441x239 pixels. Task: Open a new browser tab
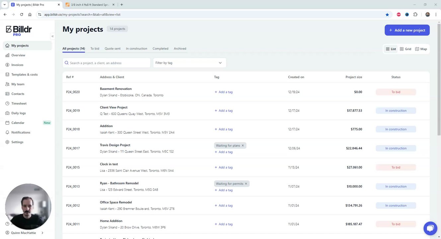122,5
